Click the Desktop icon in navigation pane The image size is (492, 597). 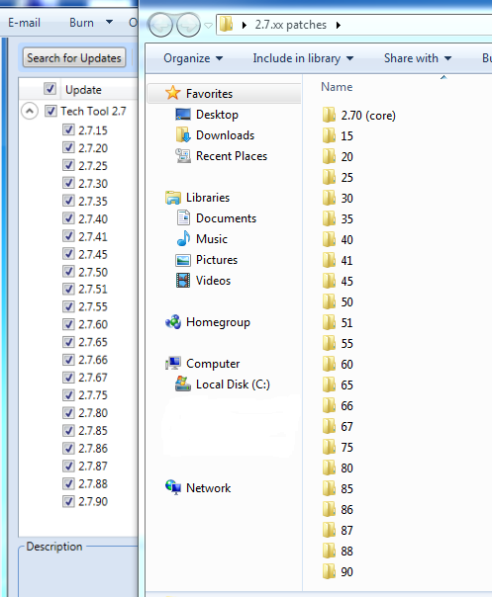(x=183, y=115)
